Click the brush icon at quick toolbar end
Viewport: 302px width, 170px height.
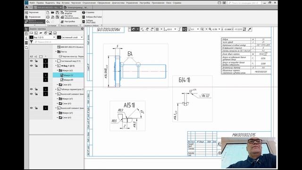(x=250, y=29)
